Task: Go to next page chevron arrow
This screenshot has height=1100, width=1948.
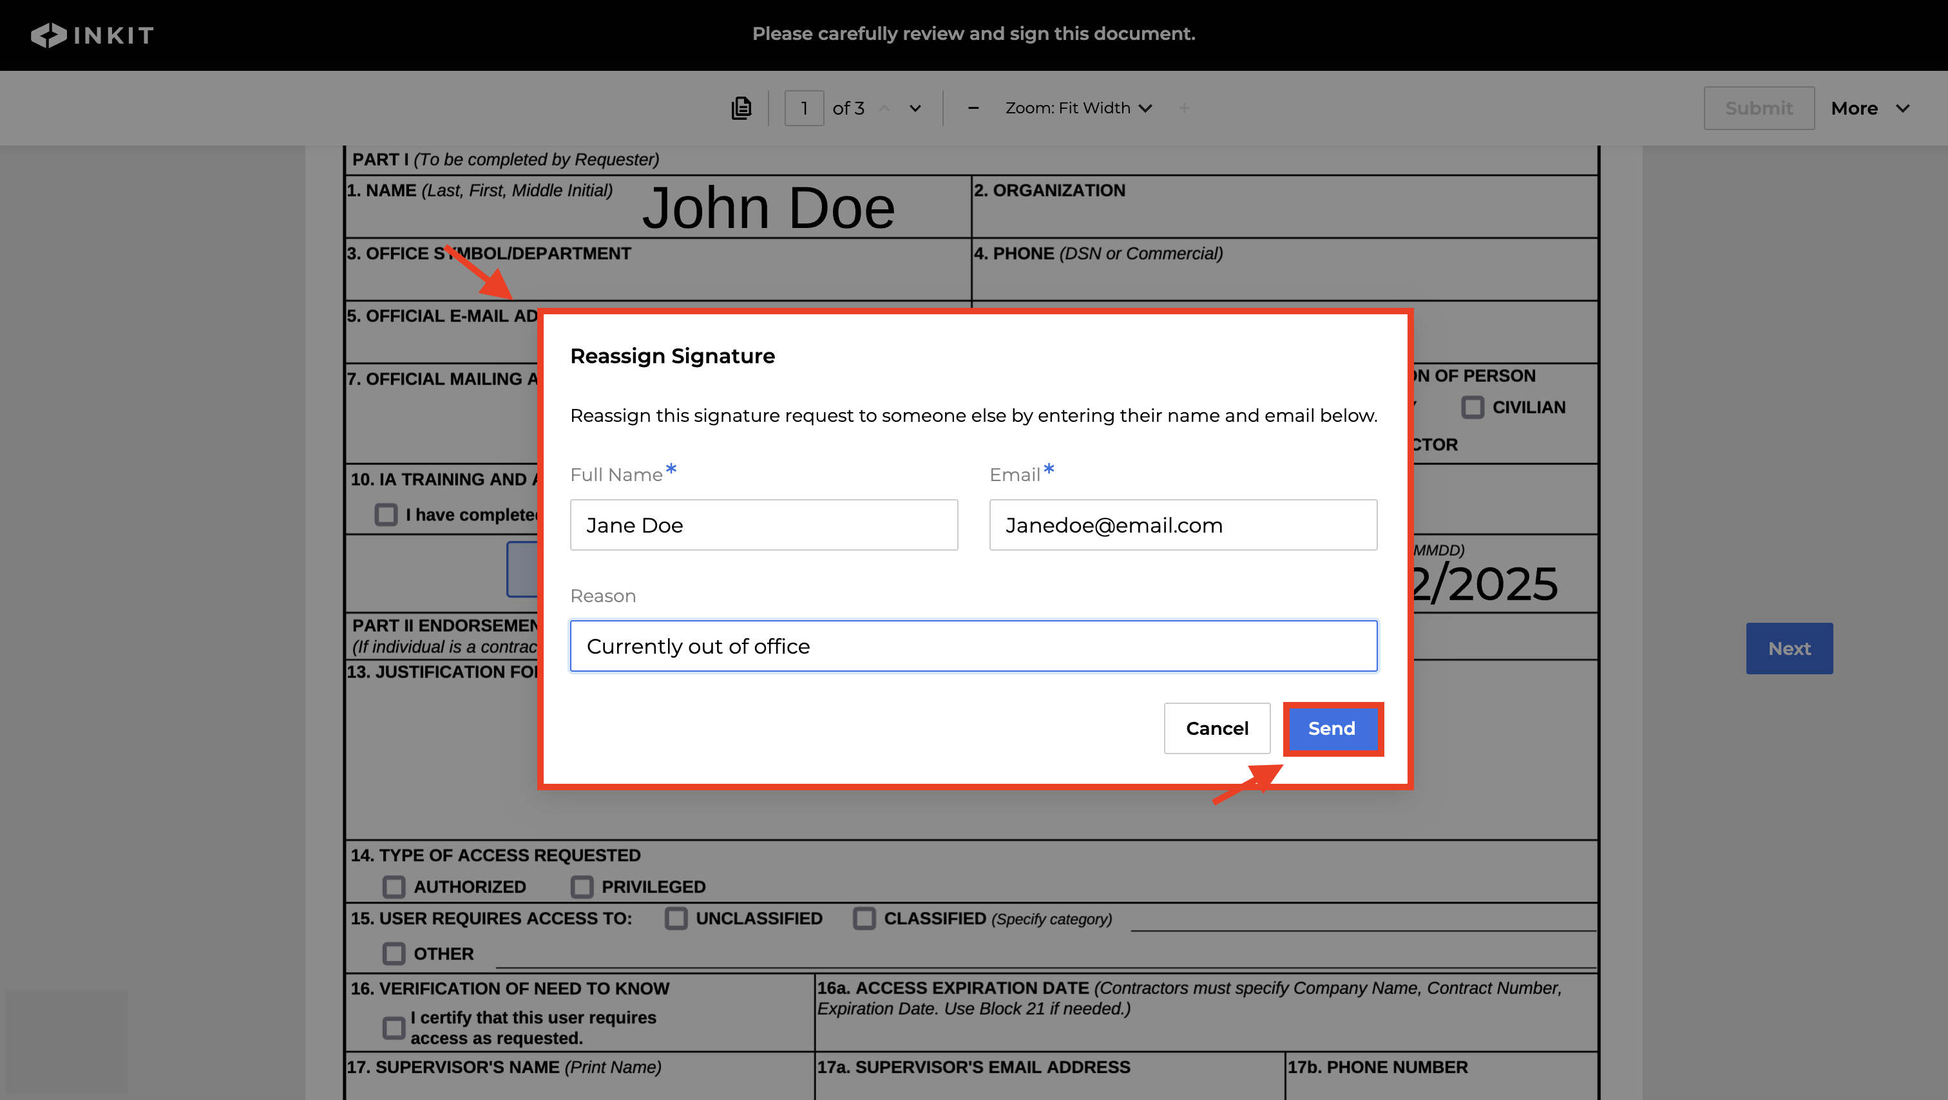Action: [x=915, y=108]
